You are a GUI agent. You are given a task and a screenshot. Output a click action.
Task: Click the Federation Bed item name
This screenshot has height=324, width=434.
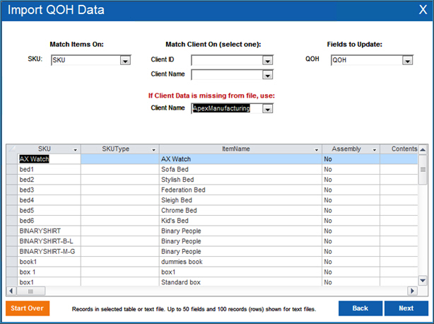[x=183, y=190]
